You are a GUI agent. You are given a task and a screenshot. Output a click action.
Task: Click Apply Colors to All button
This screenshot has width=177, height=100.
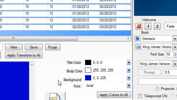114,95
